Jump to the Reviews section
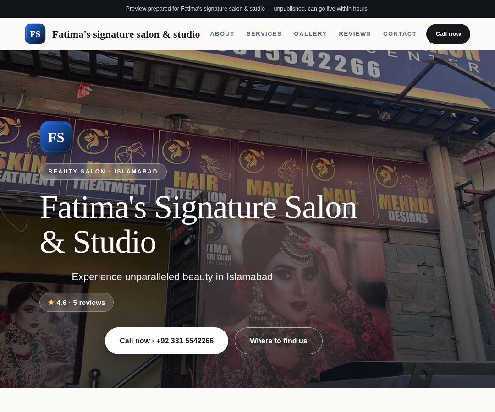The width and height of the screenshot is (495, 412). [355, 34]
